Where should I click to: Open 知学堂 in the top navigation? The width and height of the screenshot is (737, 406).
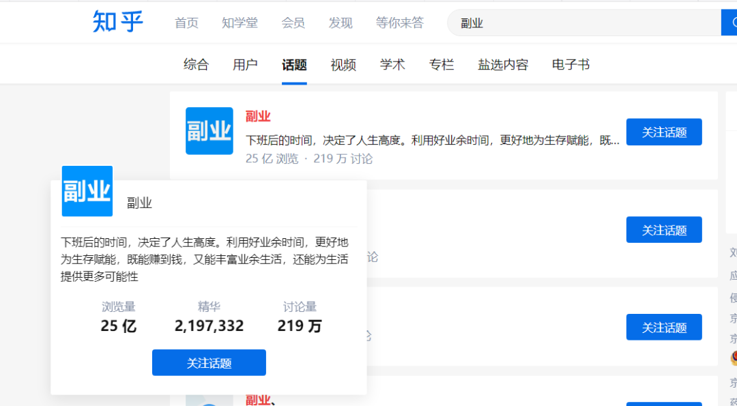pos(240,23)
